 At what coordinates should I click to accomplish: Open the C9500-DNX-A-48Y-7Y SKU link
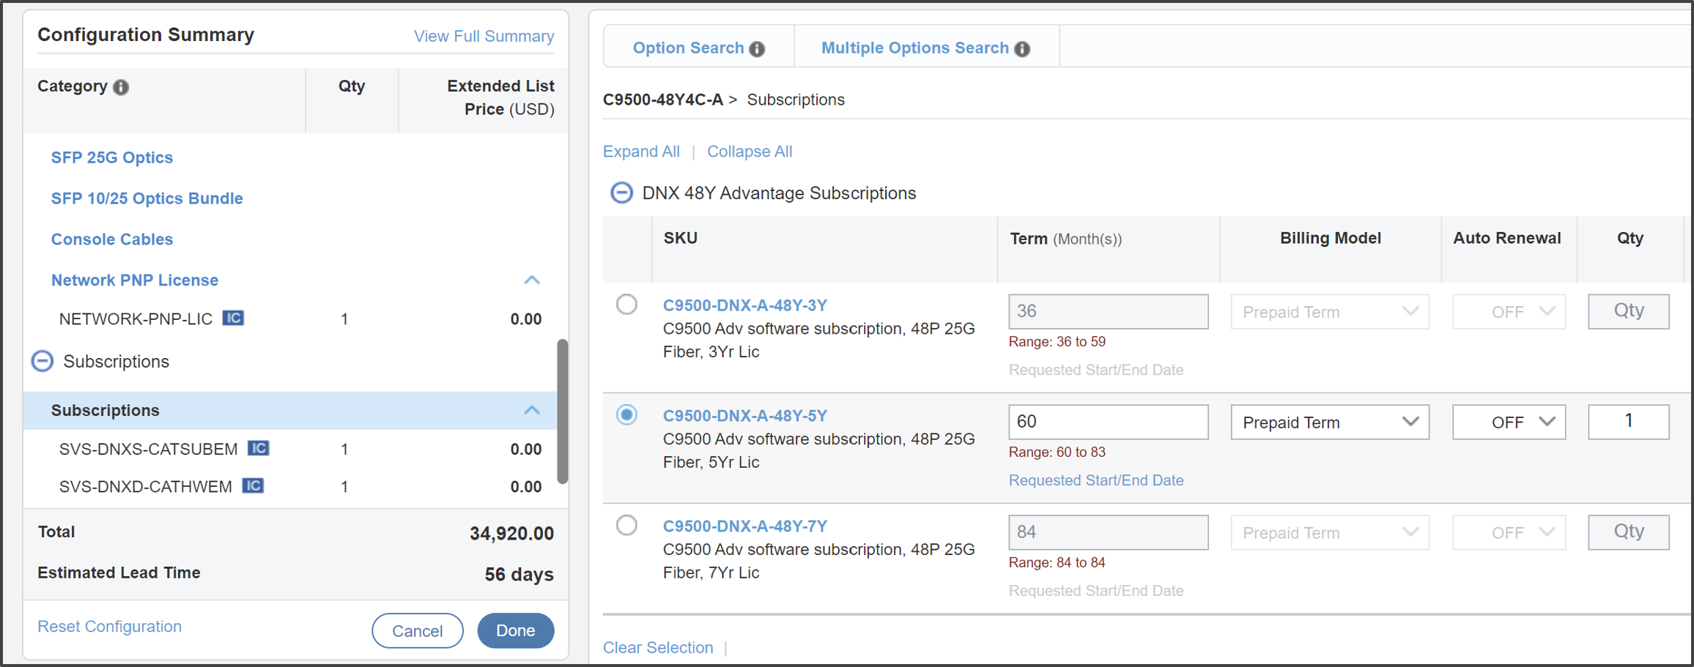(x=745, y=526)
